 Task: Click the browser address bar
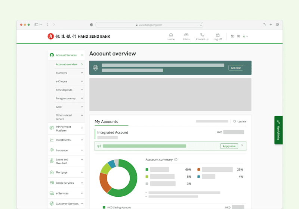coord(149,25)
